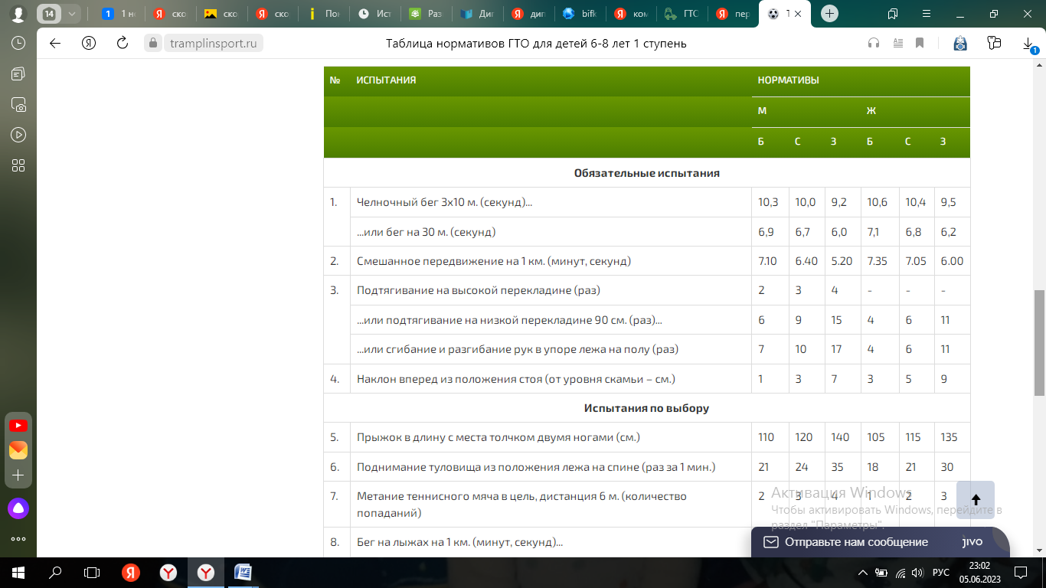Viewport: 1046px width, 588px height.
Task: Click the "Испытания по выбору" section heading
Action: (647, 408)
